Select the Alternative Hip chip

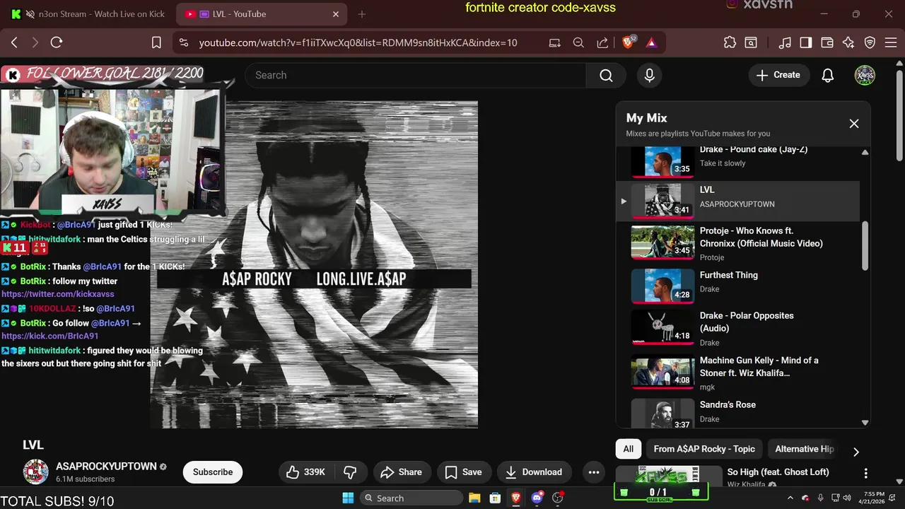coord(805,449)
